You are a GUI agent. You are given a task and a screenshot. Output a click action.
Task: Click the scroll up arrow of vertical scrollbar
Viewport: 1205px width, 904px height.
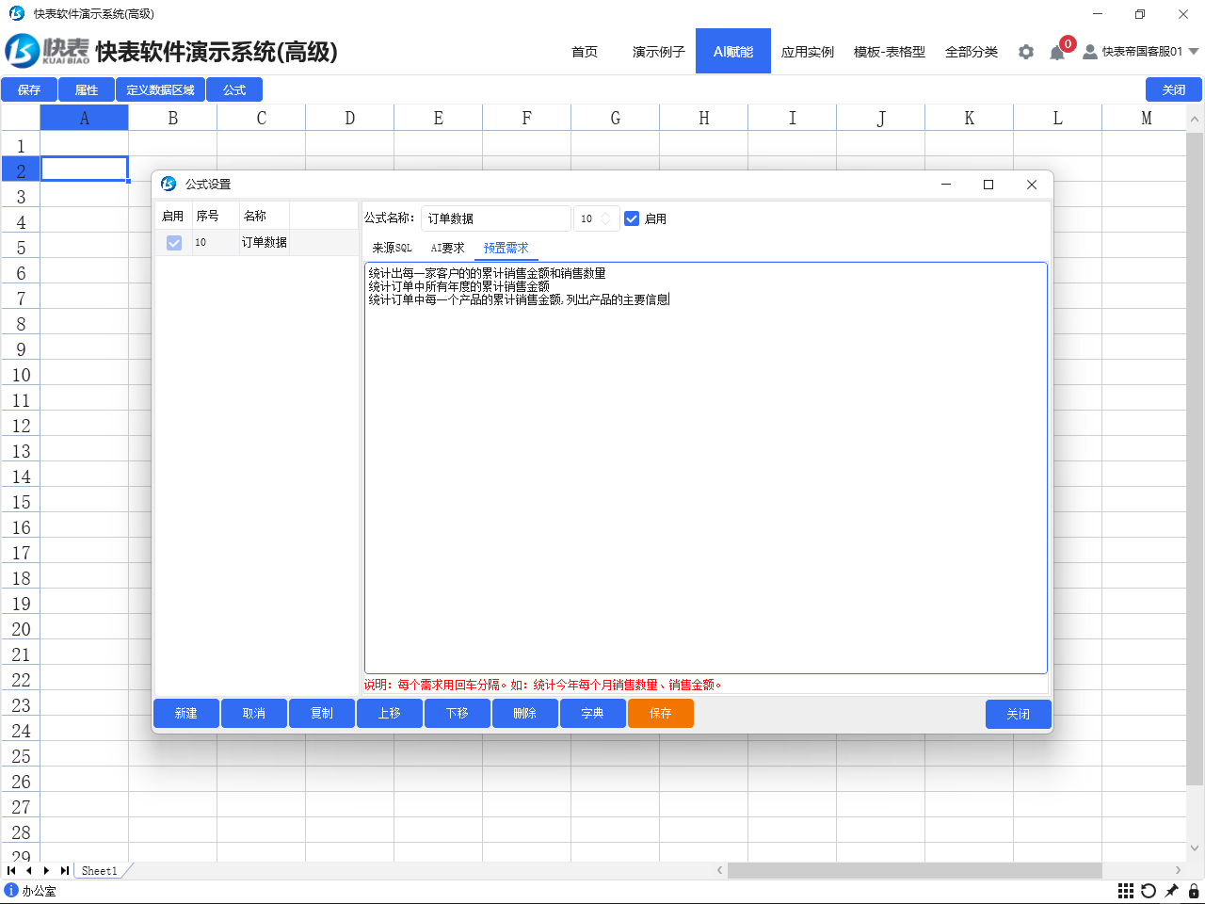tap(1195, 120)
